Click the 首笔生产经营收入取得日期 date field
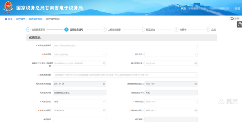 point(79,63)
